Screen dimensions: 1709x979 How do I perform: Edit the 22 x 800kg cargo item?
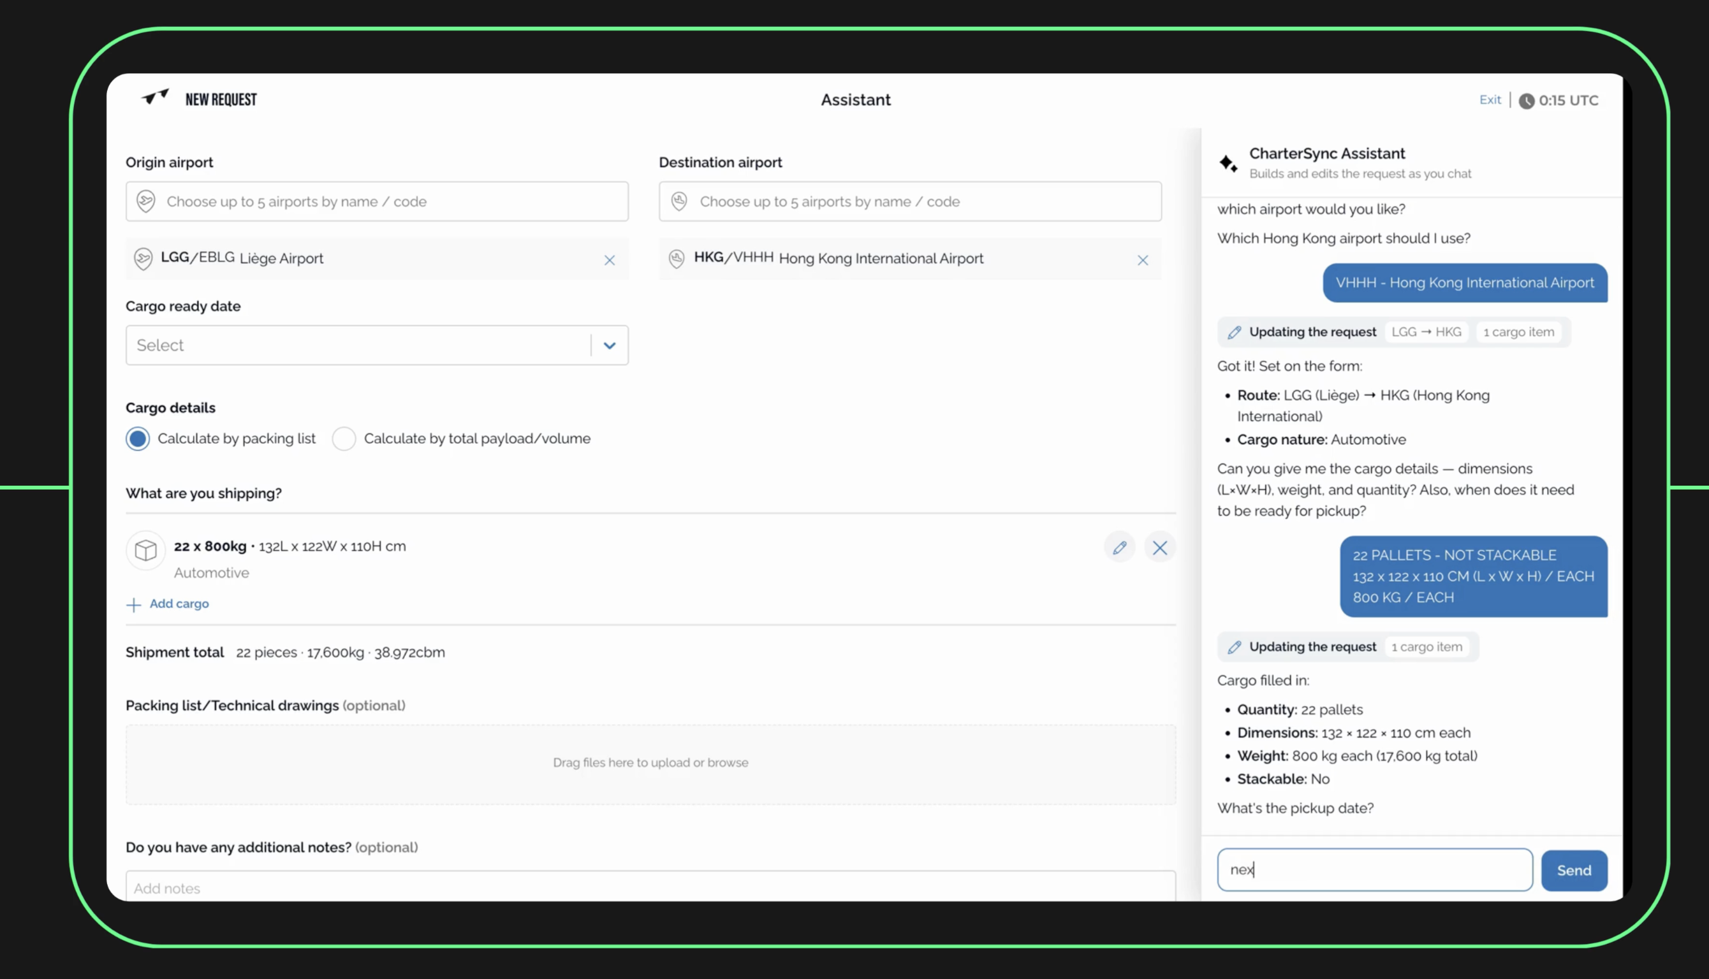coord(1120,548)
